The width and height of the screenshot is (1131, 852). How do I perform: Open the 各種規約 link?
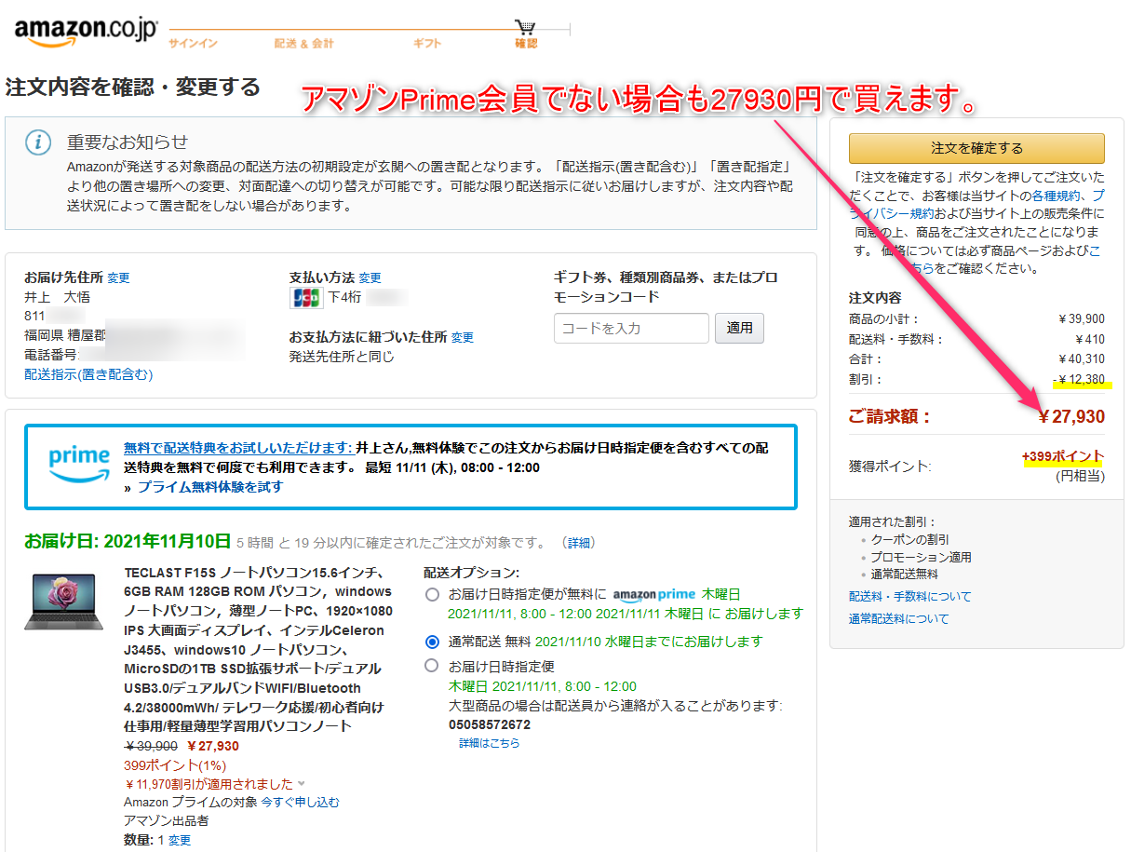(1055, 196)
